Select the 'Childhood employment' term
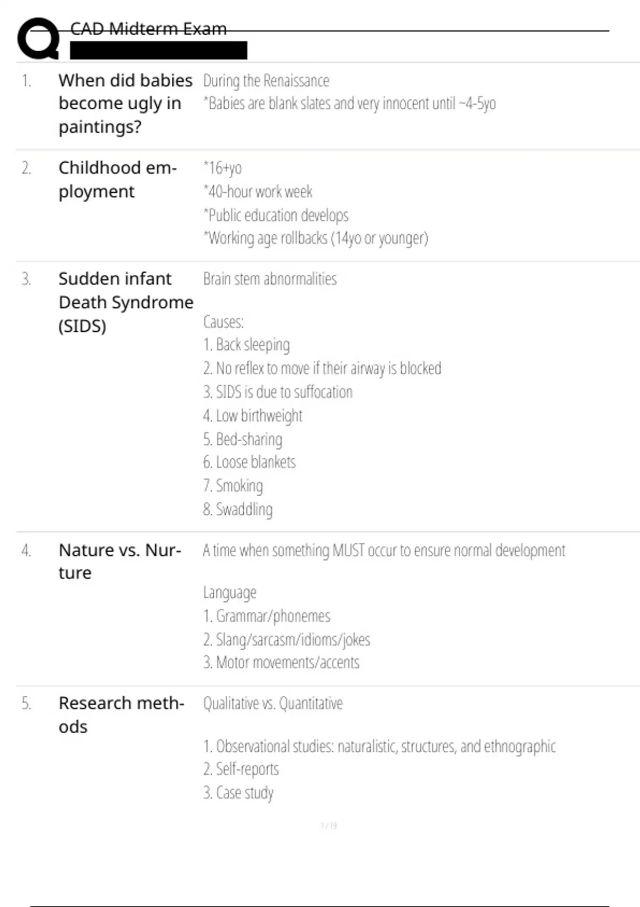 tap(117, 179)
